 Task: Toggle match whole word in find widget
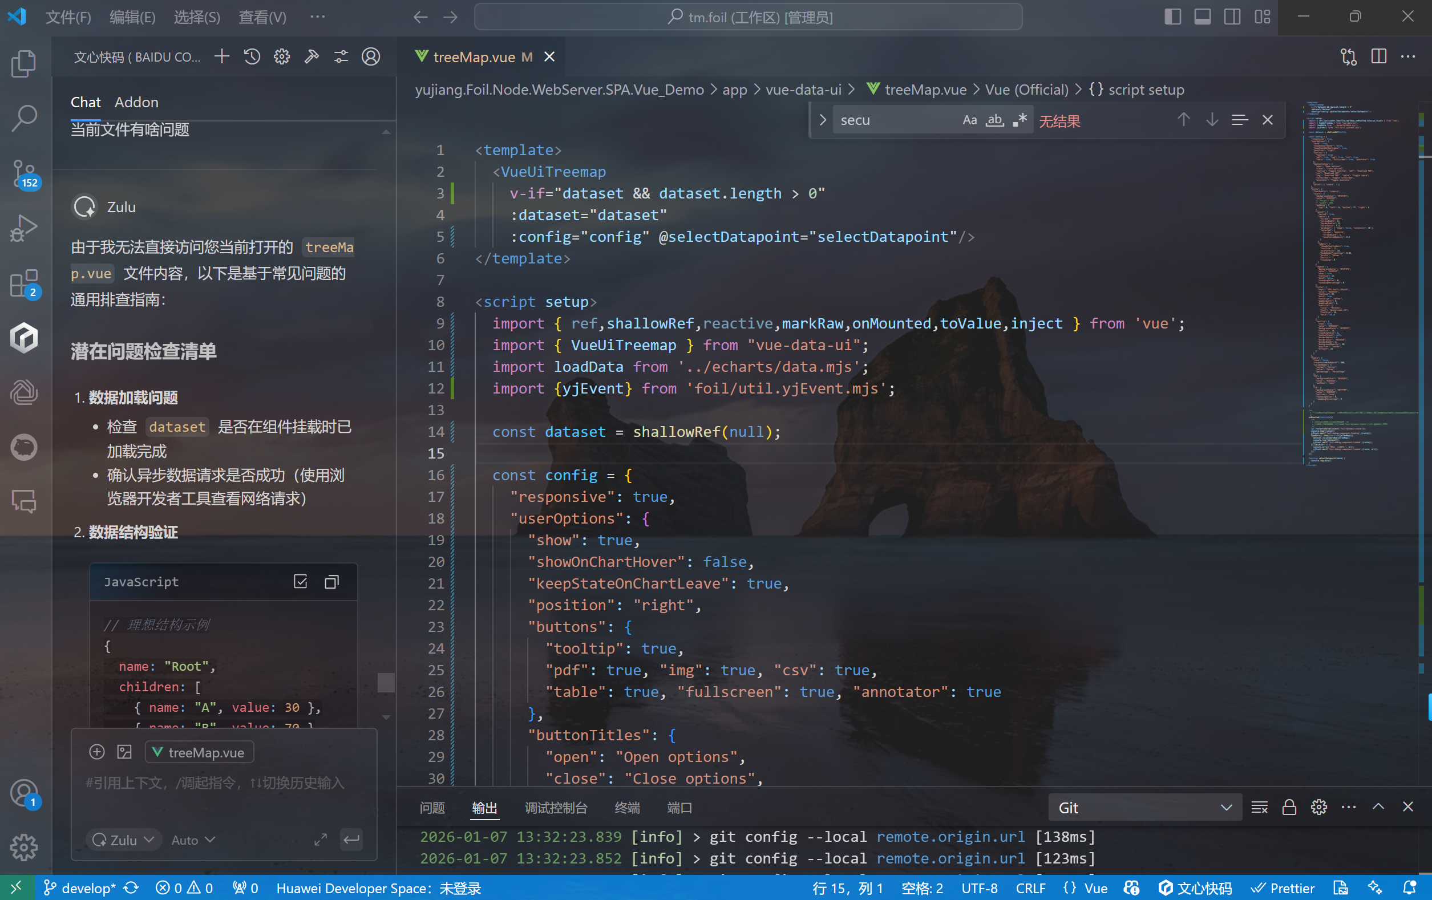click(994, 120)
